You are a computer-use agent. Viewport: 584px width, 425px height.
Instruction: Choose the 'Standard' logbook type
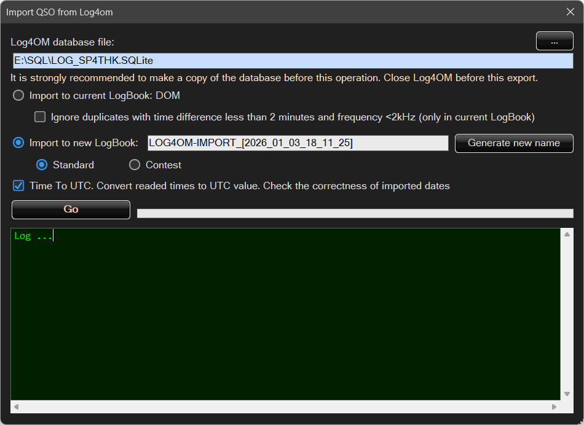[42, 165]
